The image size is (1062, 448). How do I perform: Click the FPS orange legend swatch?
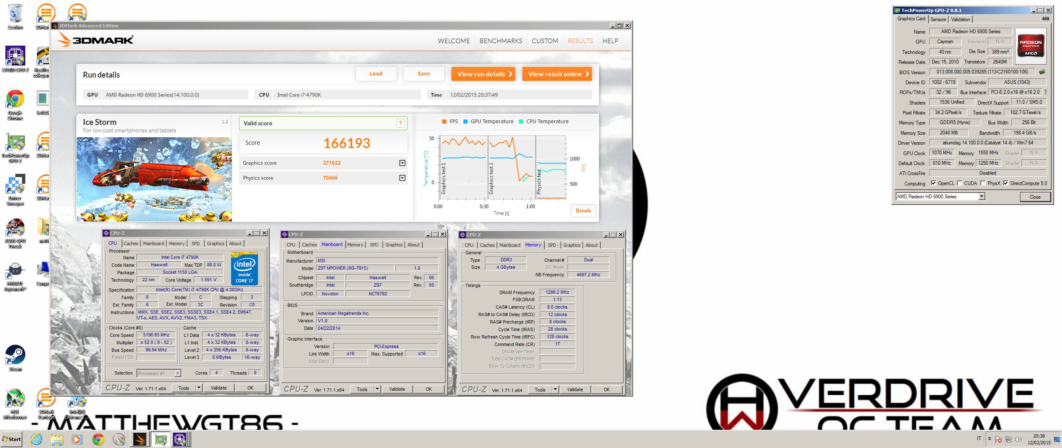pyautogui.click(x=444, y=122)
